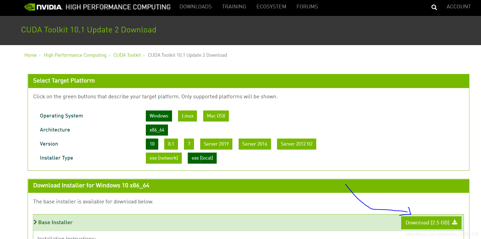Click HIGH PERFORMANCE COMPUTING header title

pyautogui.click(x=118, y=7)
